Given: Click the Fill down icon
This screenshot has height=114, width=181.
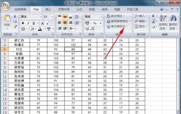Looking at the screenshot, I should pos(154,21).
